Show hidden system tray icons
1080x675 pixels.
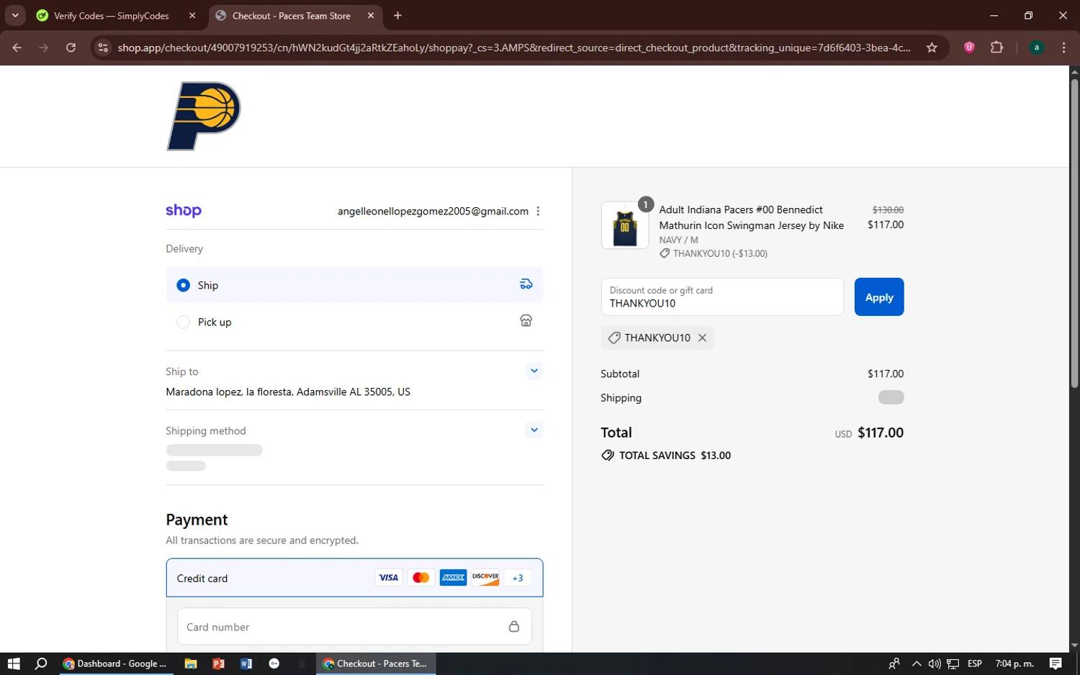tap(916, 663)
